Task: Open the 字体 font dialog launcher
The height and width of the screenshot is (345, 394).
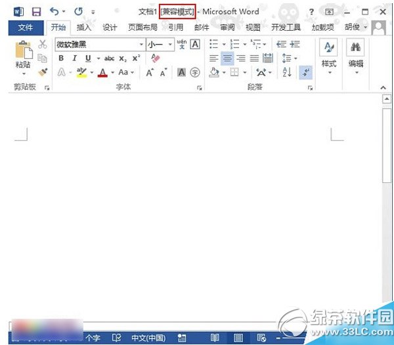Action: click(x=200, y=88)
